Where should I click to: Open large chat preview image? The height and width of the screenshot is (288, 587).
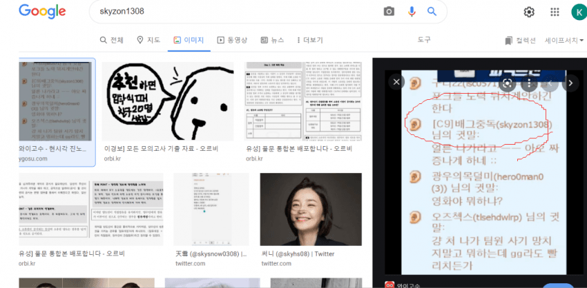483,172
